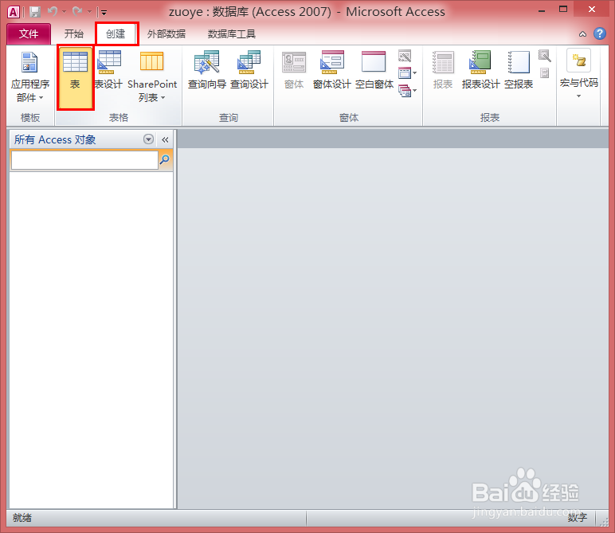
Task: Click the 窗体 (Form) button
Action: tap(294, 70)
